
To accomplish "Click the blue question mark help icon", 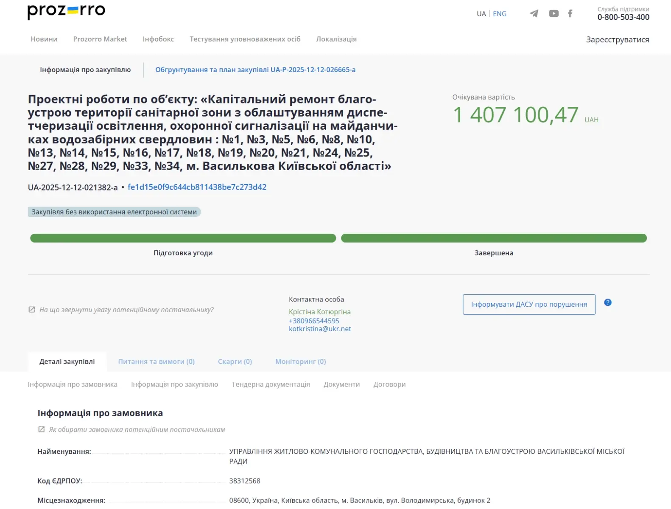I will click(x=608, y=302).
